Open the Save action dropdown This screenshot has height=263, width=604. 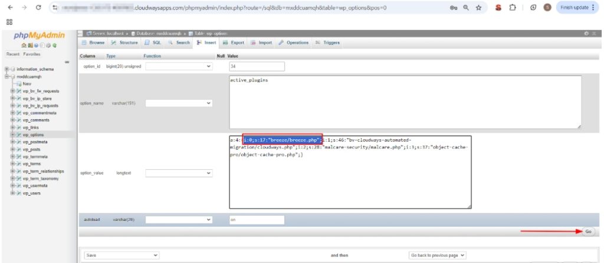point(122,255)
